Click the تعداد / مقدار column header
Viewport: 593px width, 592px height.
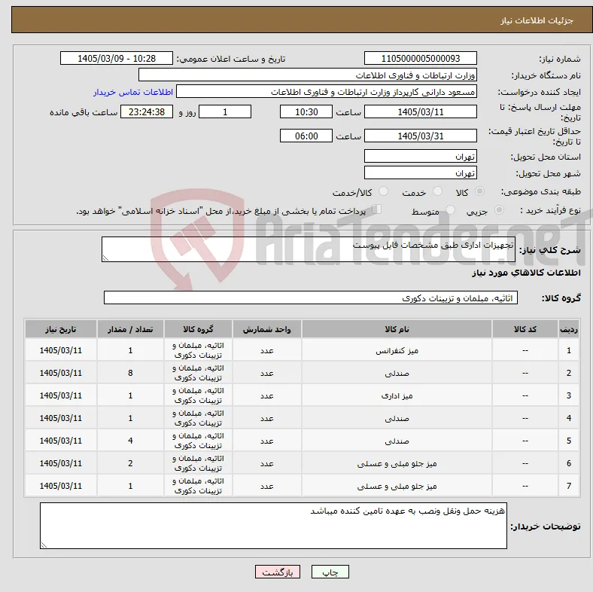(130, 329)
